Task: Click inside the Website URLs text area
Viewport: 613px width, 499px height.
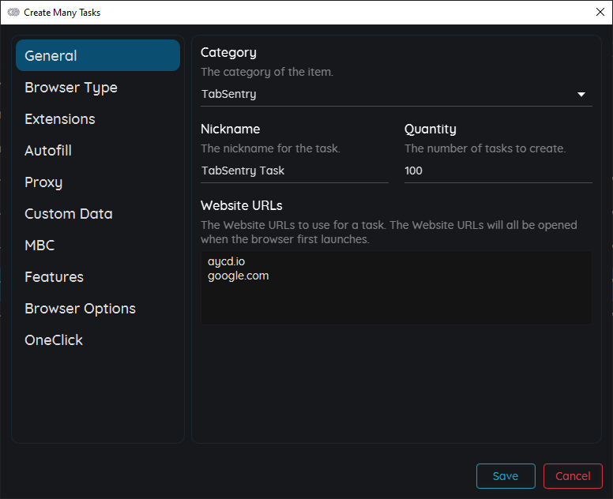Action: click(397, 287)
